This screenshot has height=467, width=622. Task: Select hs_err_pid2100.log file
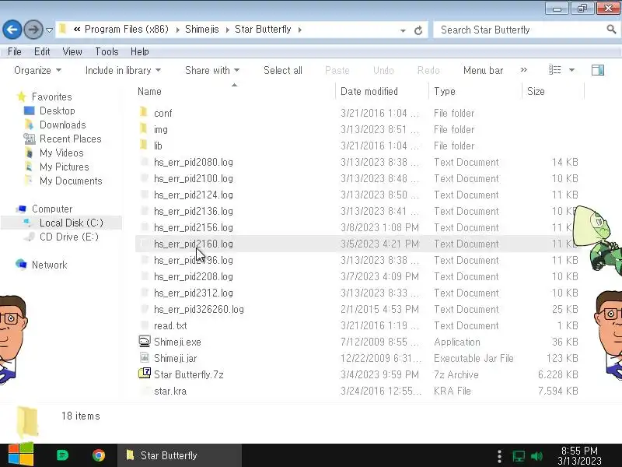[x=193, y=178]
